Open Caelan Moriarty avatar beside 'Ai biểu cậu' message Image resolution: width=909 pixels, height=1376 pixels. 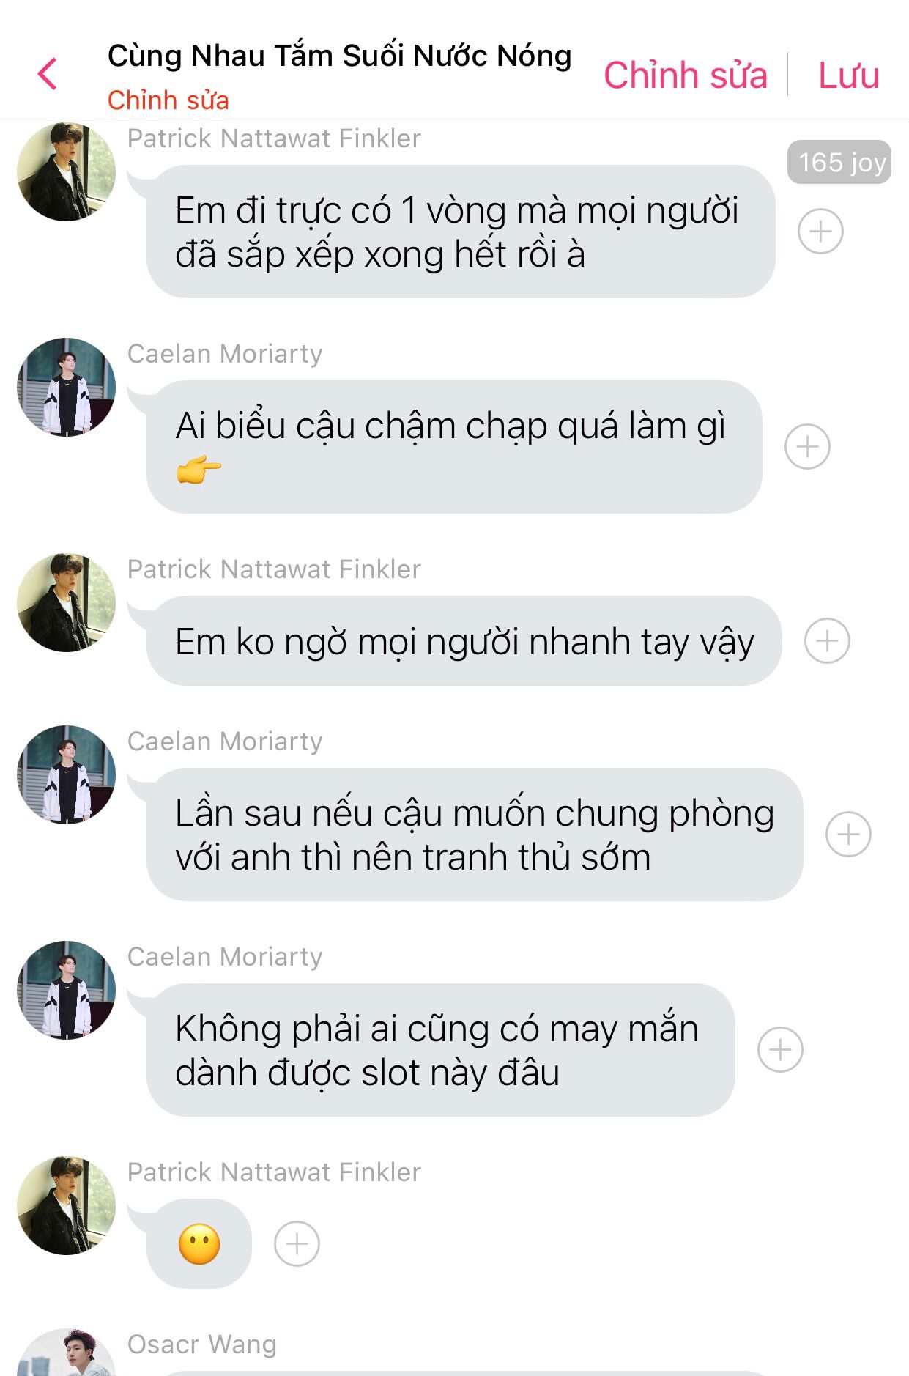tap(66, 387)
